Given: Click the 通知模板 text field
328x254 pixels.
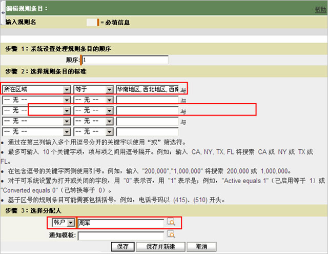Looking at the screenshot, I should click(121, 236).
